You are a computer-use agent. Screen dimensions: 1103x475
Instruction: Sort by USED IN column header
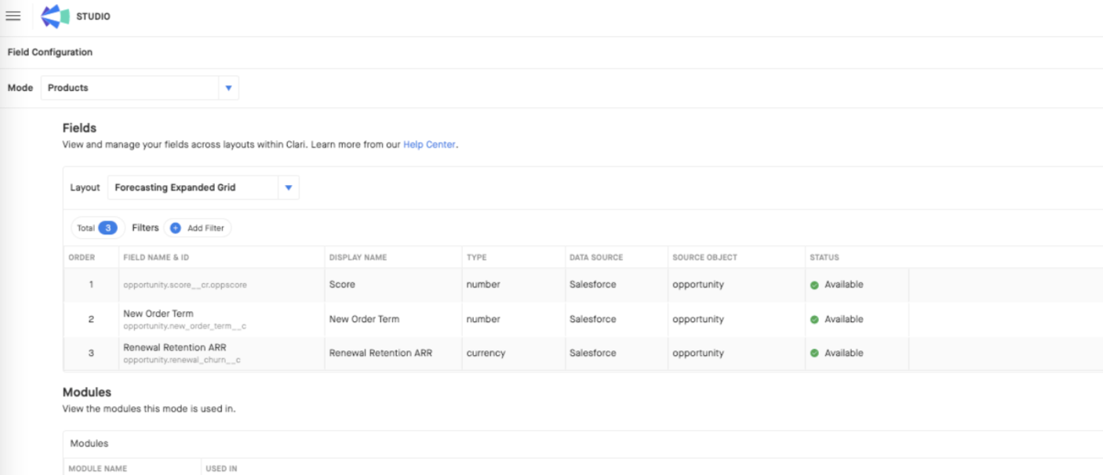point(221,469)
